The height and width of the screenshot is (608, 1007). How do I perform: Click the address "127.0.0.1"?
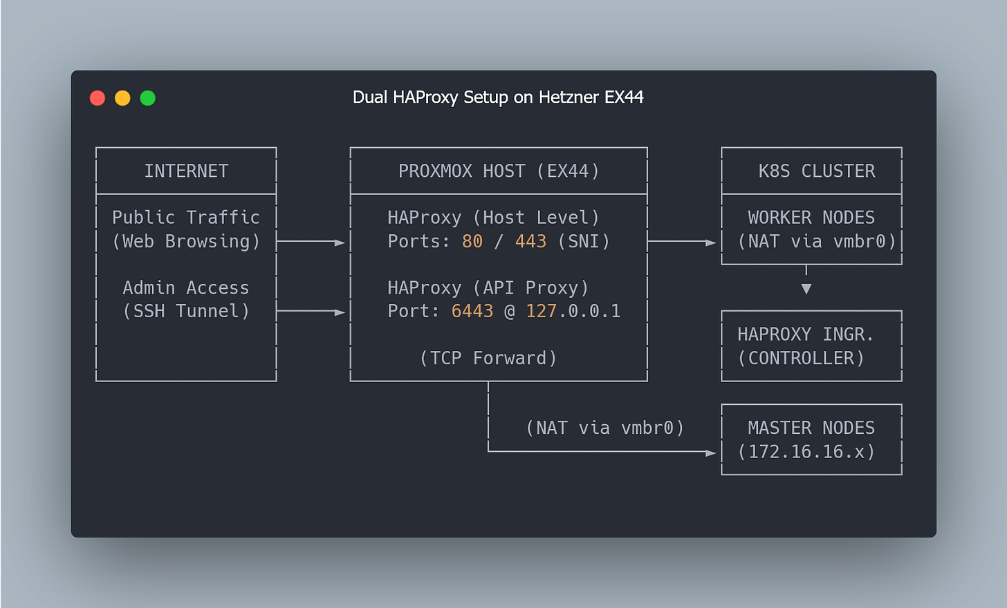coord(573,312)
